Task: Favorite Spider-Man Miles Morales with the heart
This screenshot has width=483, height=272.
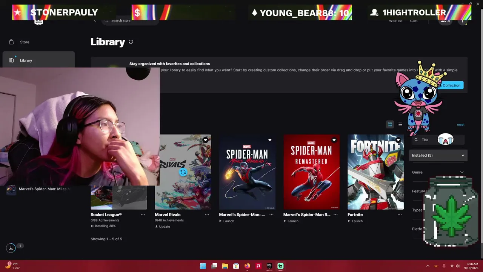Action: click(270, 140)
